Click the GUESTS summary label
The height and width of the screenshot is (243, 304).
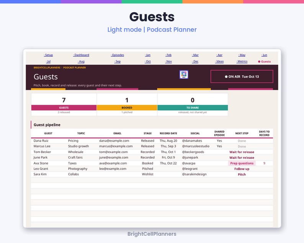pyautogui.click(x=64, y=108)
